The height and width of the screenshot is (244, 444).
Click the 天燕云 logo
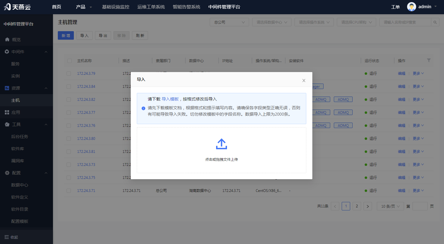point(18,7)
